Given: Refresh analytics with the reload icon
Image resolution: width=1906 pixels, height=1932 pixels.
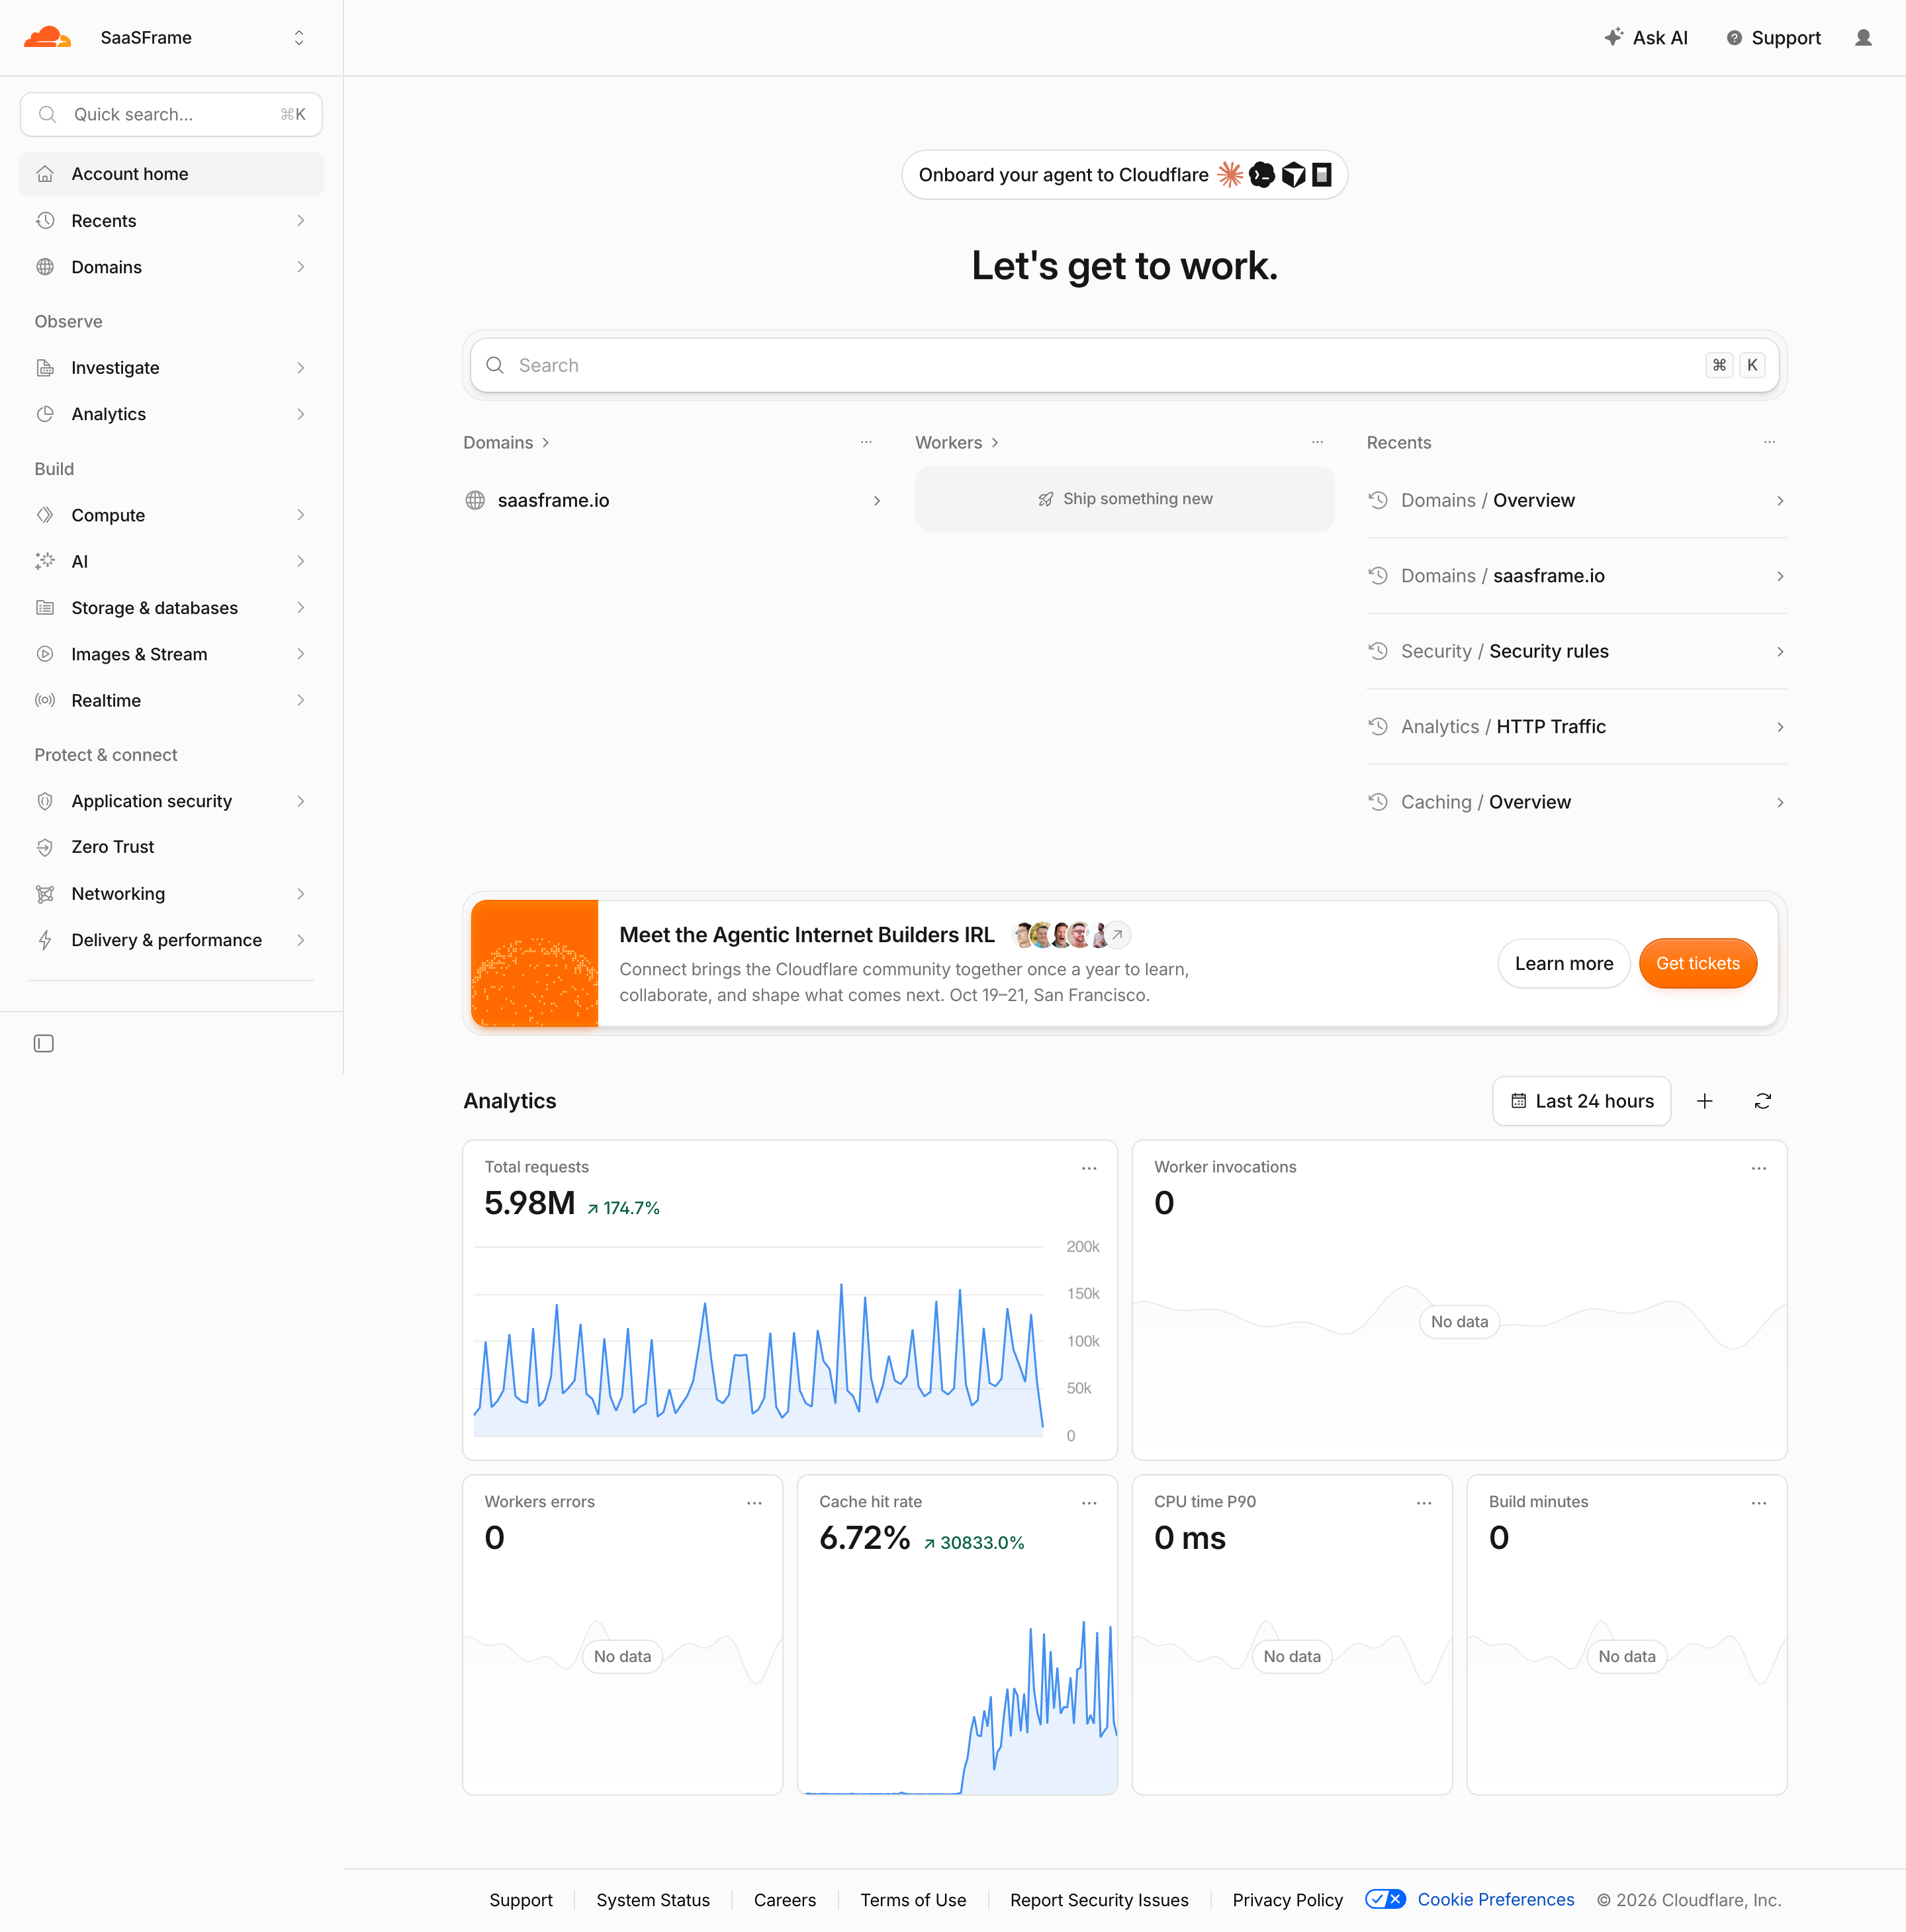Looking at the screenshot, I should tap(1763, 1101).
